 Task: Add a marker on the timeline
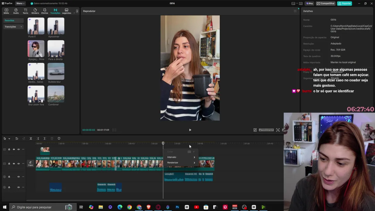coord(59,139)
